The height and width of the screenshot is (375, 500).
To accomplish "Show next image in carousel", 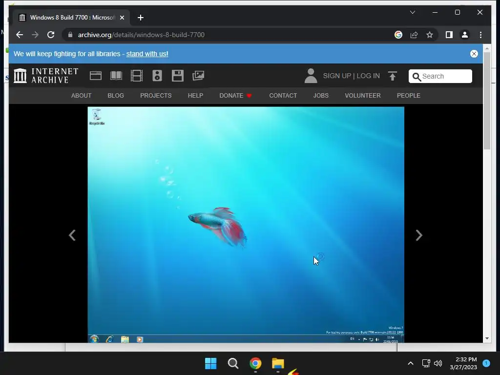I will point(419,235).
